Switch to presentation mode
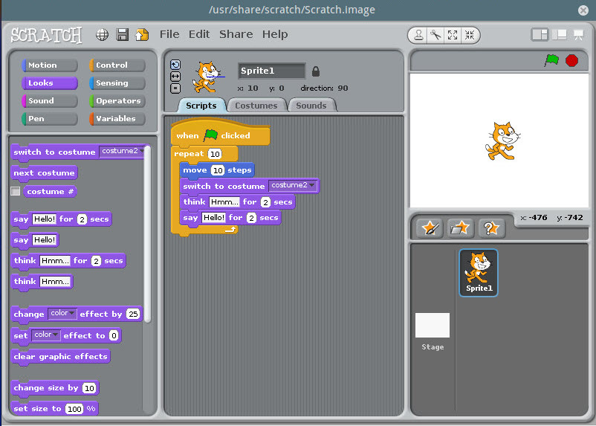 click(578, 35)
